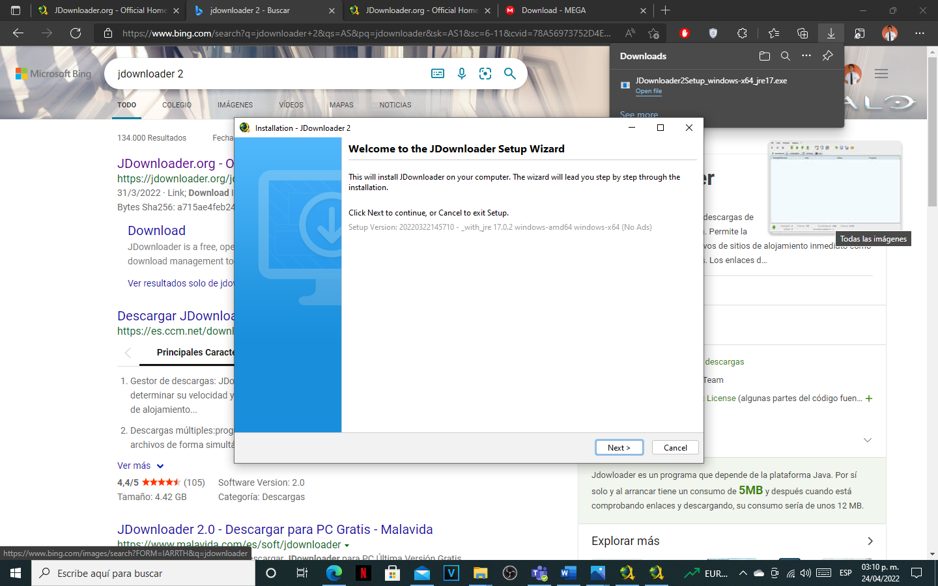Open Microsoft Store from the taskbar
This screenshot has width=938, height=586.
point(392,573)
